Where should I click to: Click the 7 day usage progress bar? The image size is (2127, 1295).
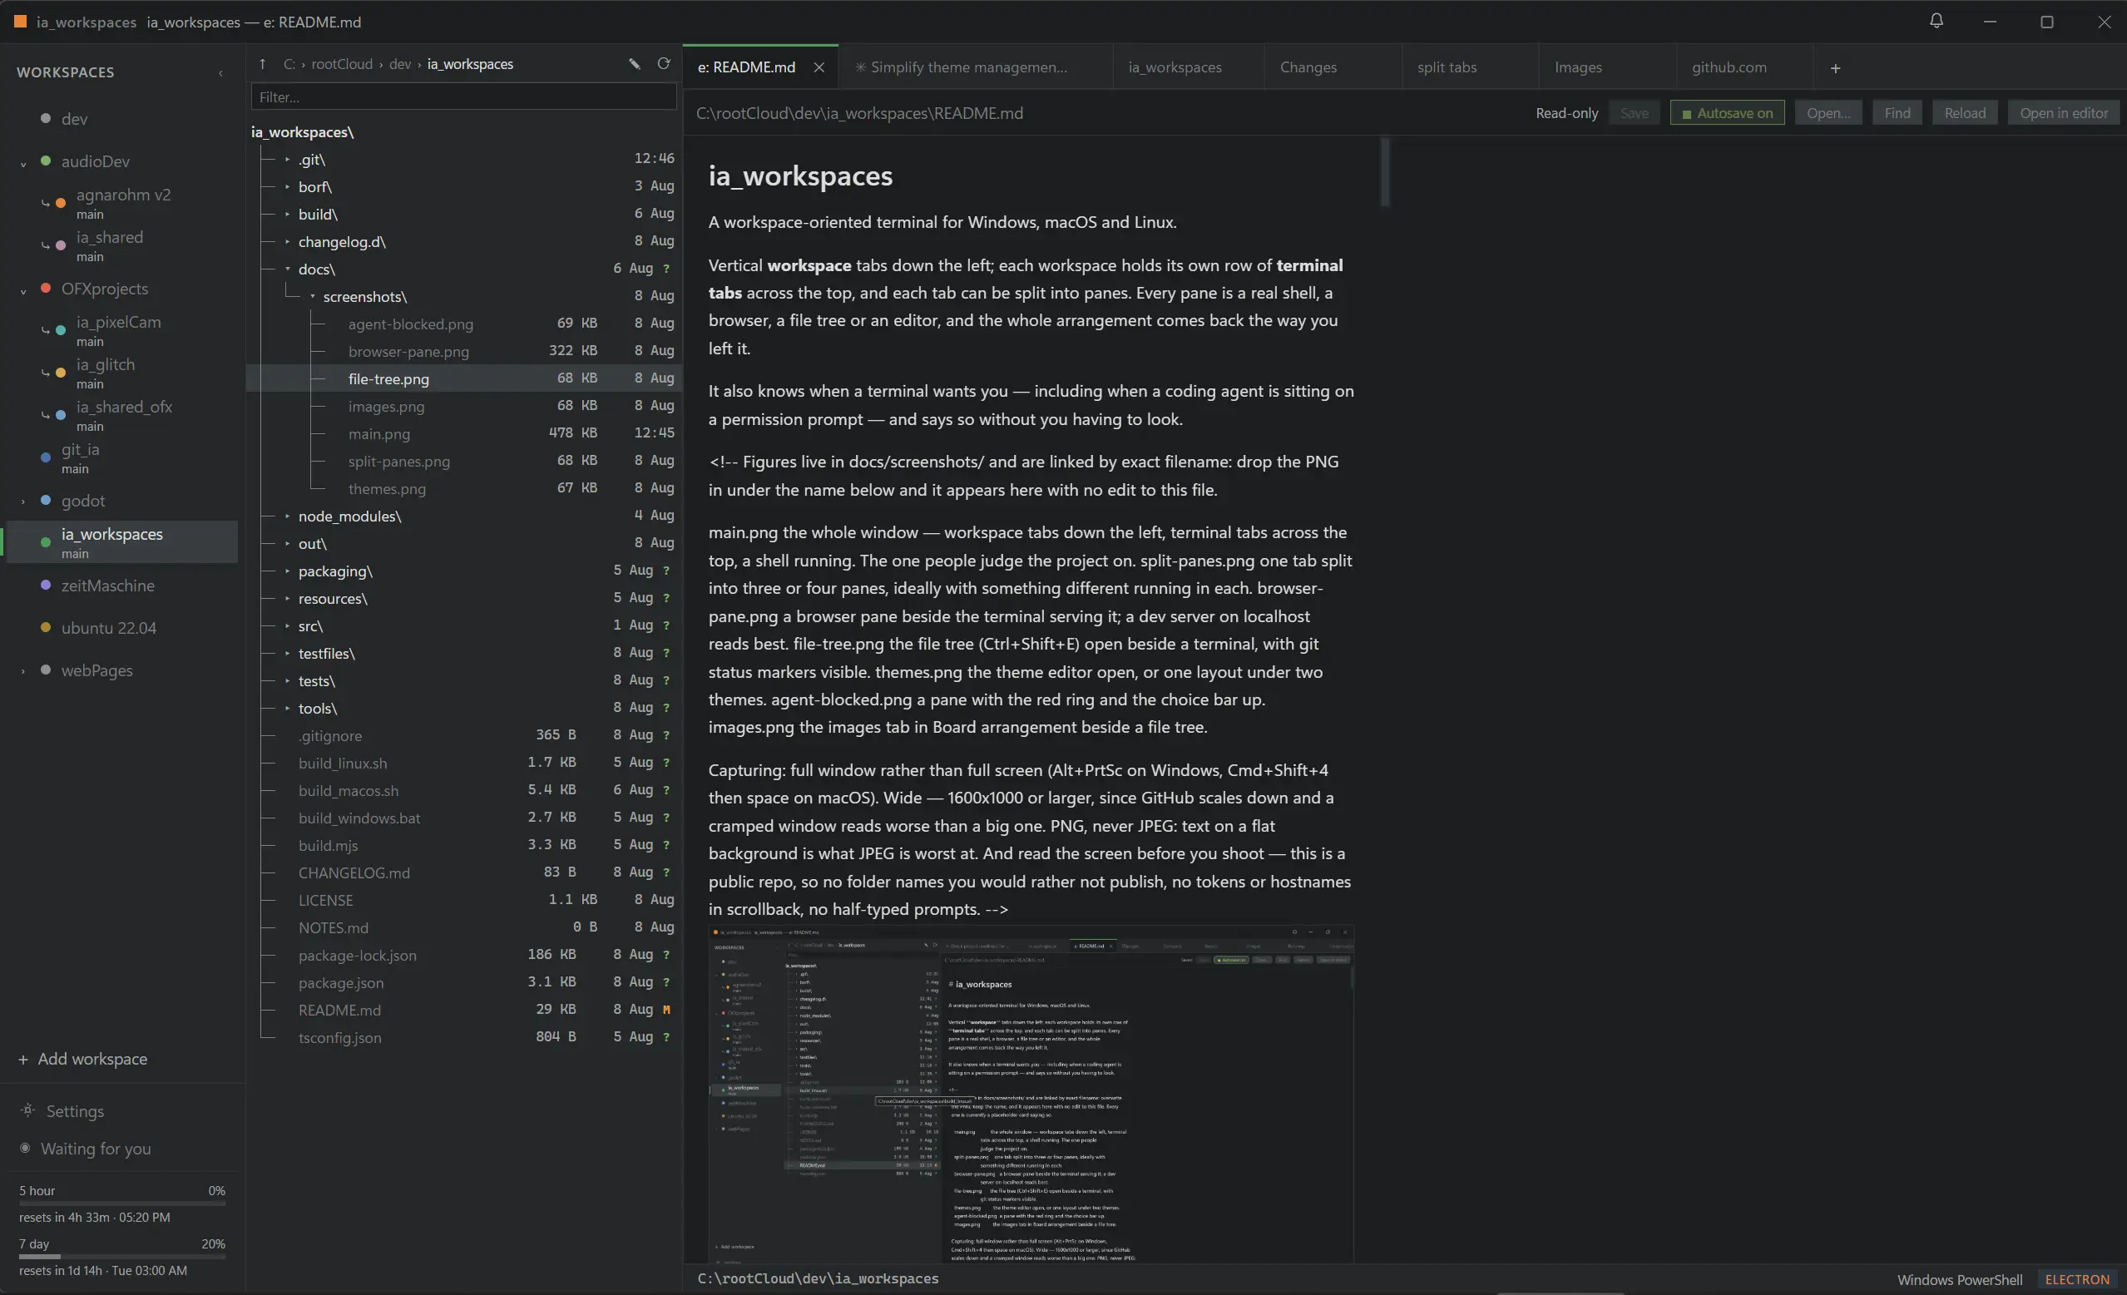pos(121,1256)
